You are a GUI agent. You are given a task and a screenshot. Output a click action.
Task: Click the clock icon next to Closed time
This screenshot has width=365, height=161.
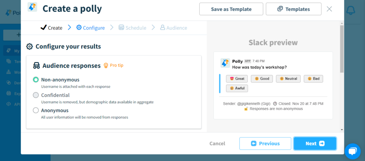(275, 104)
